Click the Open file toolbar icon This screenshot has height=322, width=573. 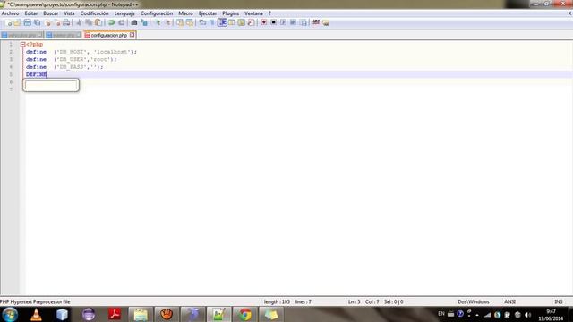[17, 22]
